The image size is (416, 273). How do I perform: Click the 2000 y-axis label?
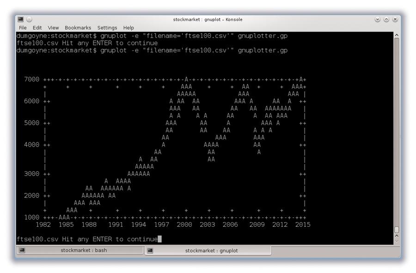coord(31,195)
